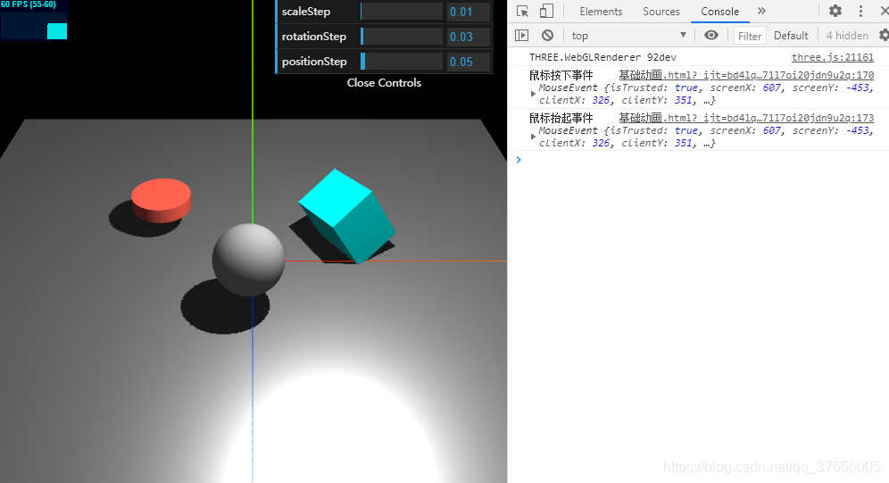This screenshot has height=483, width=889.
Task: Adjust the scaleStep slider
Action: coord(402,12)
